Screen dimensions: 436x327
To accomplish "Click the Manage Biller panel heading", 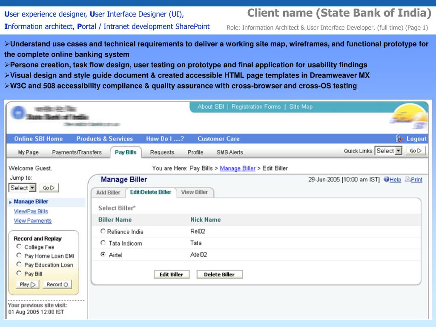I will coord(124,180).
